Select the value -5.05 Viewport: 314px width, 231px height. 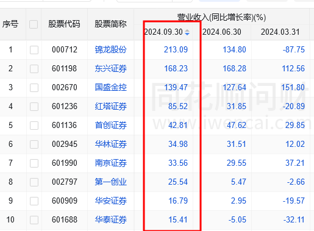(237, 219)
